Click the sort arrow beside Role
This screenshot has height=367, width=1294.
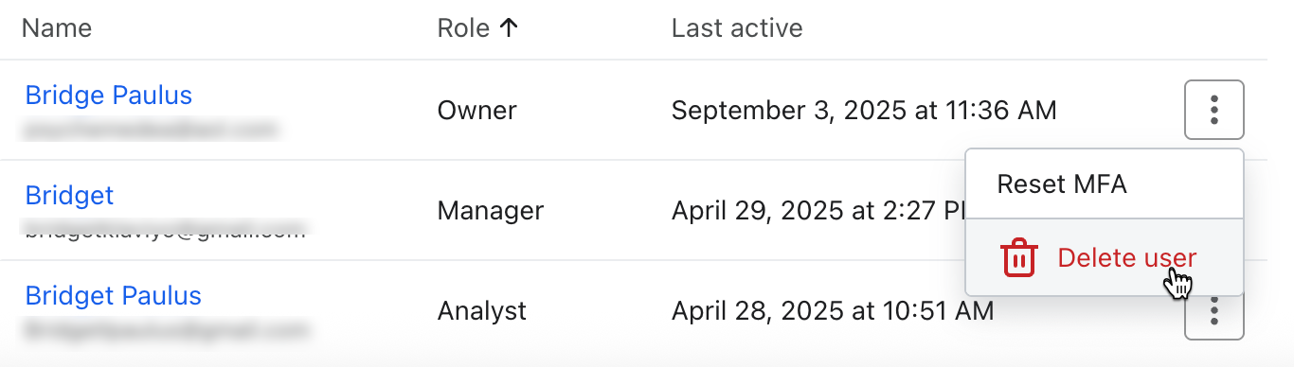509,28
